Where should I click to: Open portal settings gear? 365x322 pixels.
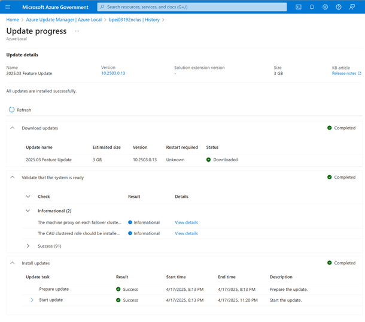(x=325, y=7)
